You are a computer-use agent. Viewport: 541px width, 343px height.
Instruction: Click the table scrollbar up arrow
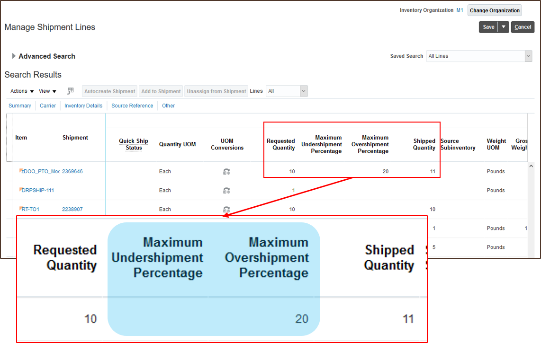pyautogui.click(x=531, y=166)
